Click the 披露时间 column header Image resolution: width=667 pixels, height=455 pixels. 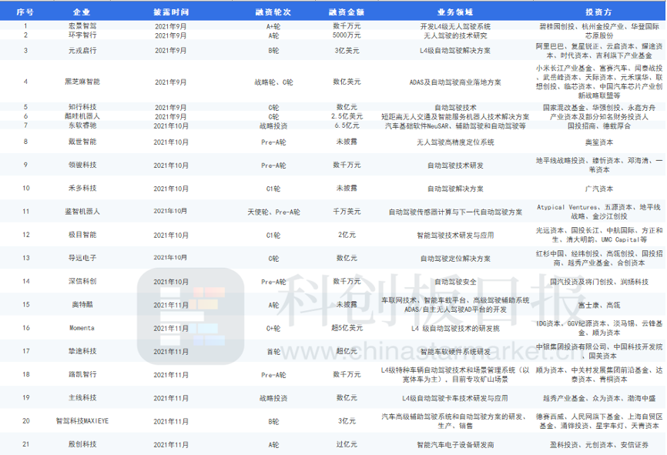pyautogui.click(x=170, y=12)
